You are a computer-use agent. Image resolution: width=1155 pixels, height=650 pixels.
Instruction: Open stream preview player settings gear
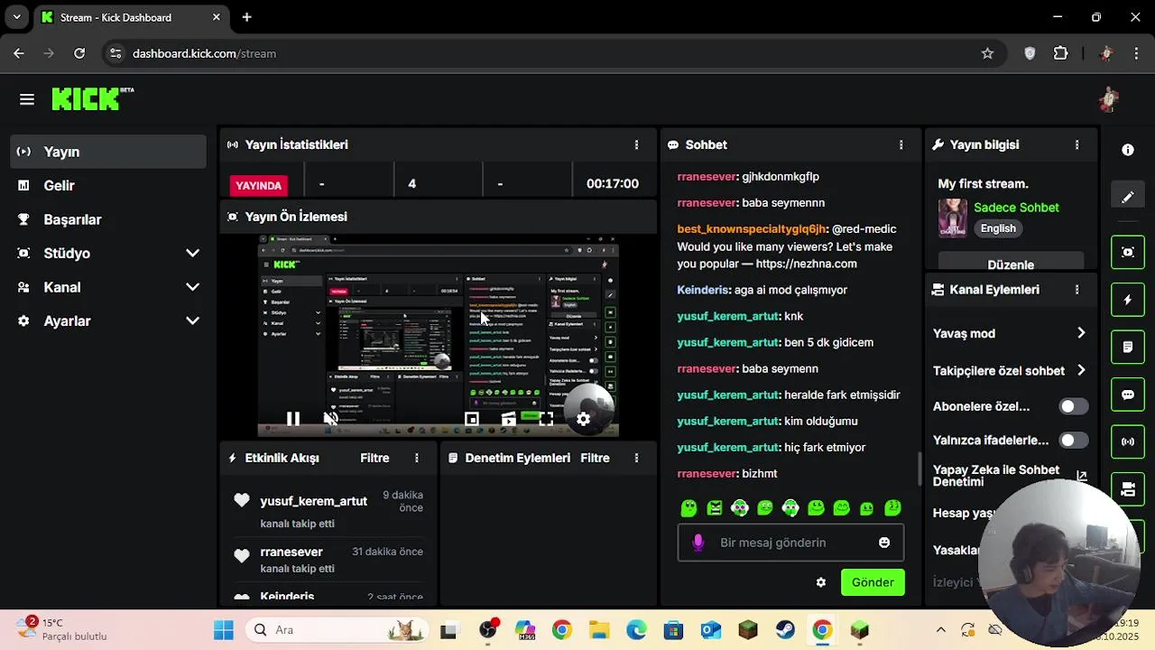point(584,419)
